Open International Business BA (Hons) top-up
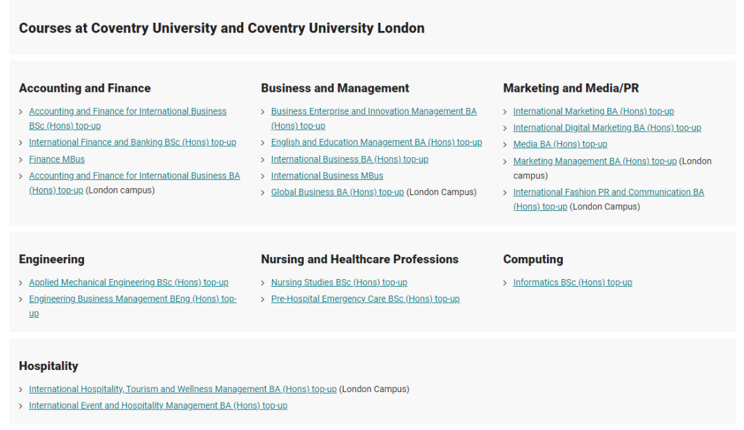This screenshot has height=430, width=744. point(349,159)
